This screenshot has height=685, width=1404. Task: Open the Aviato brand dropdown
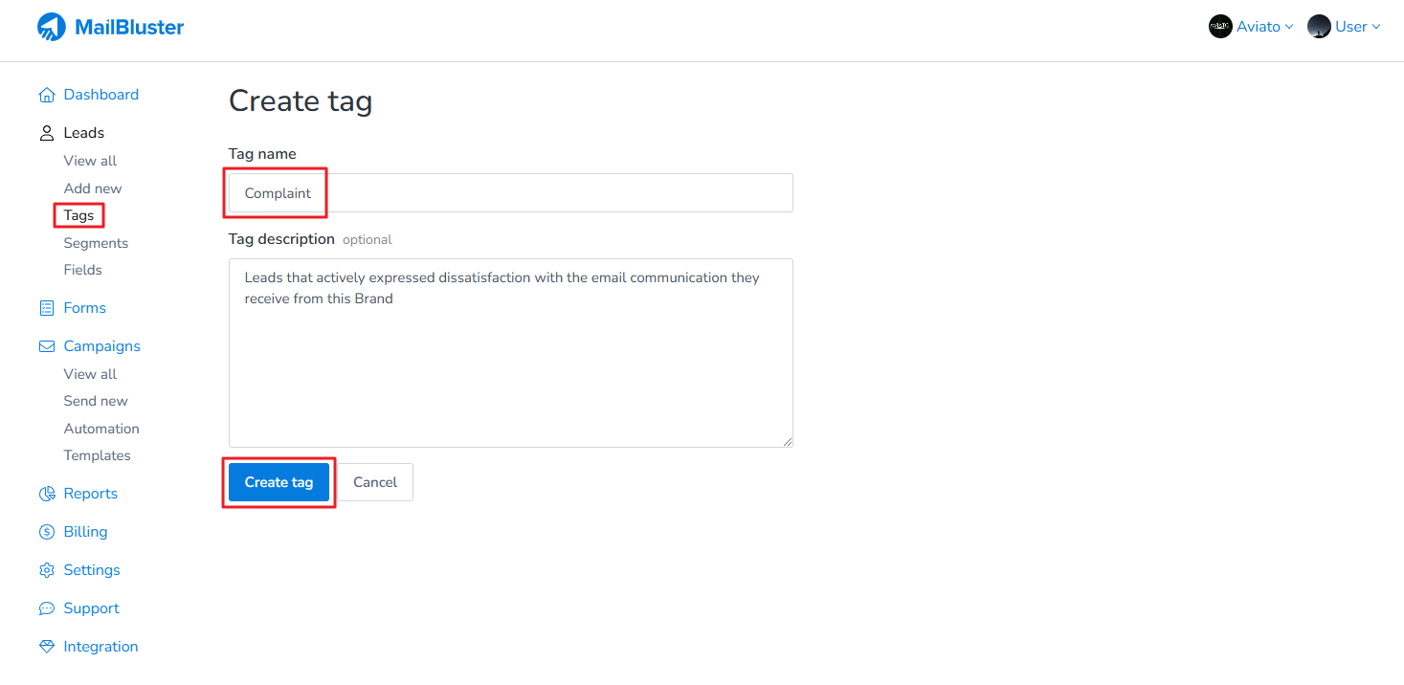click(x=1251, y=27)
